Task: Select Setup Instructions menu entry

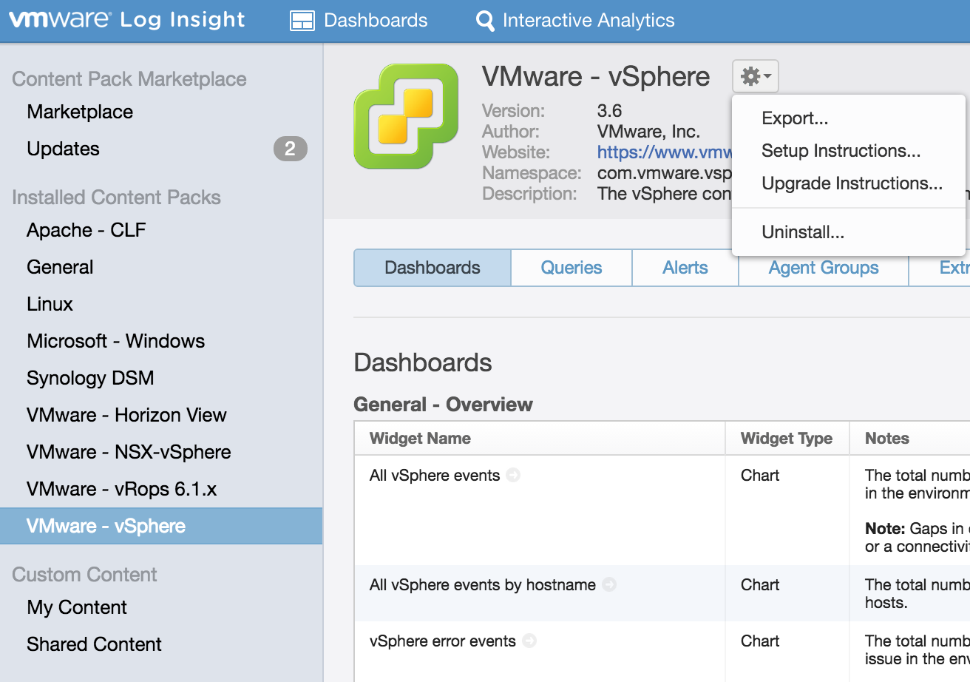Action: pos(841,151)
